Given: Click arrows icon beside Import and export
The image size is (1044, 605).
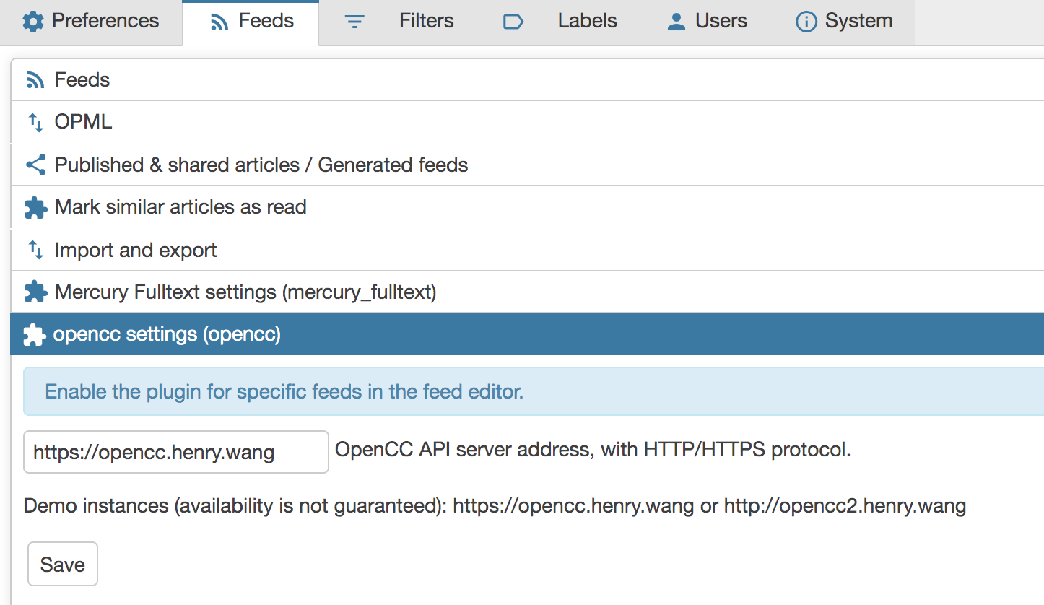Looking at the screenshot, I should pyautogui.click(x=35, y=250).
